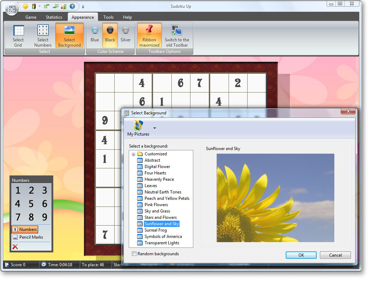This screenshot has width=370, height=281.
Task: Open the Sudoku Up application orb menu
Action: (12, 9)
